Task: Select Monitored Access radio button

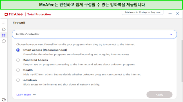Action: (x=18, y=60)
